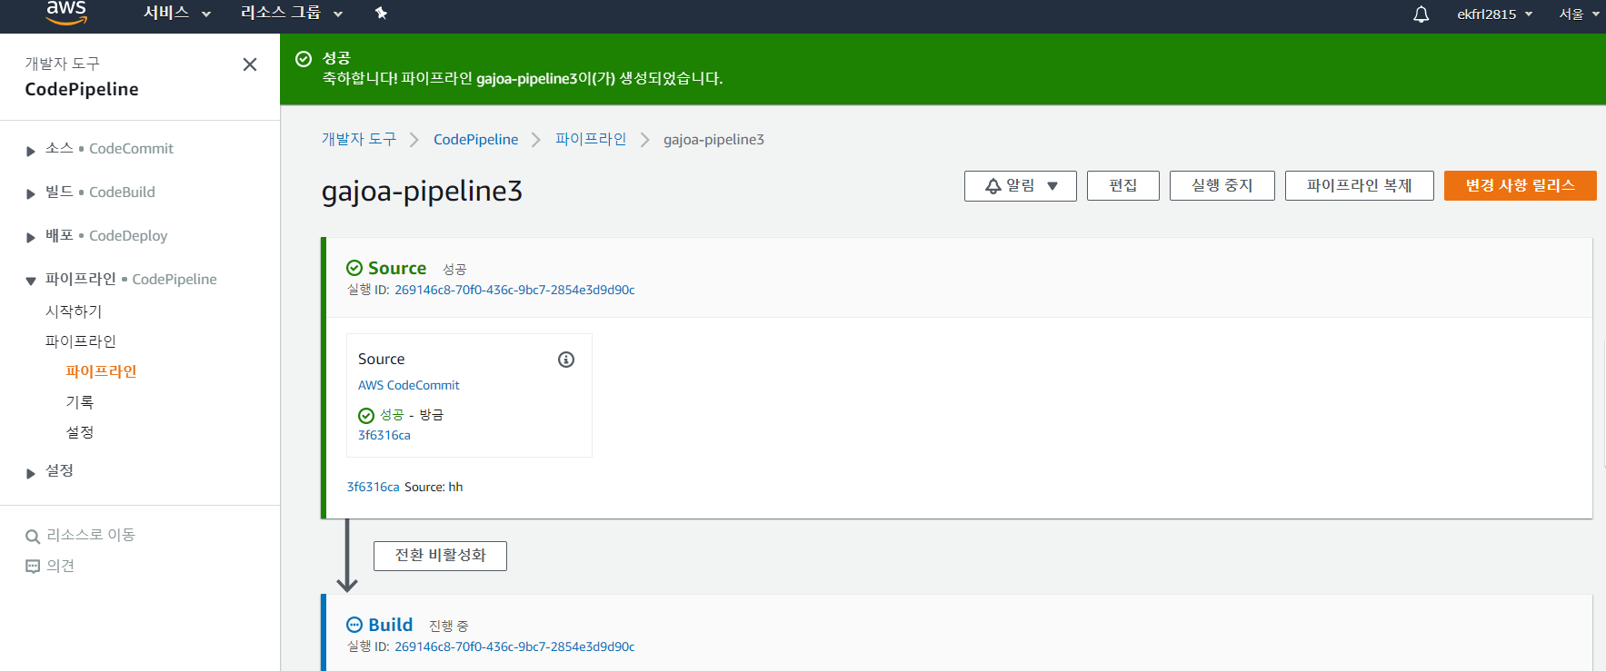Click the 편집 button

1123,185
